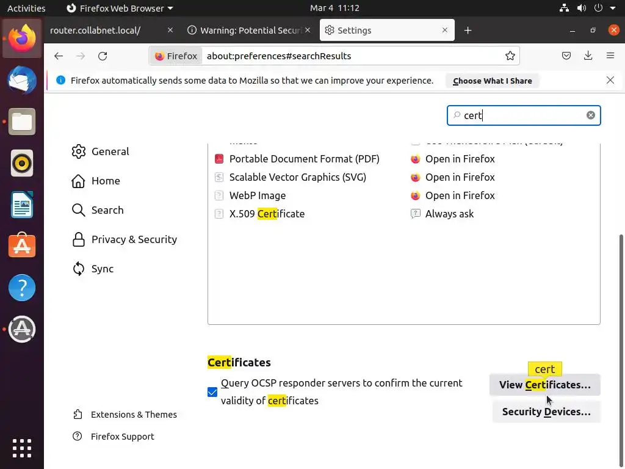Expand the system status menu arrow

[612, 9]
